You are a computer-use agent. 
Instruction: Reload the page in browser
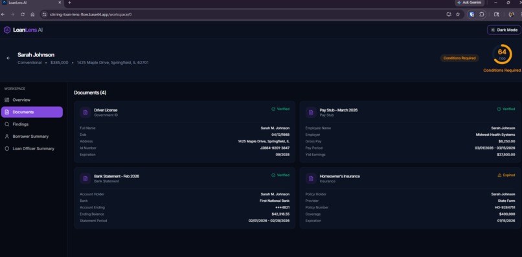click(23, 15)
